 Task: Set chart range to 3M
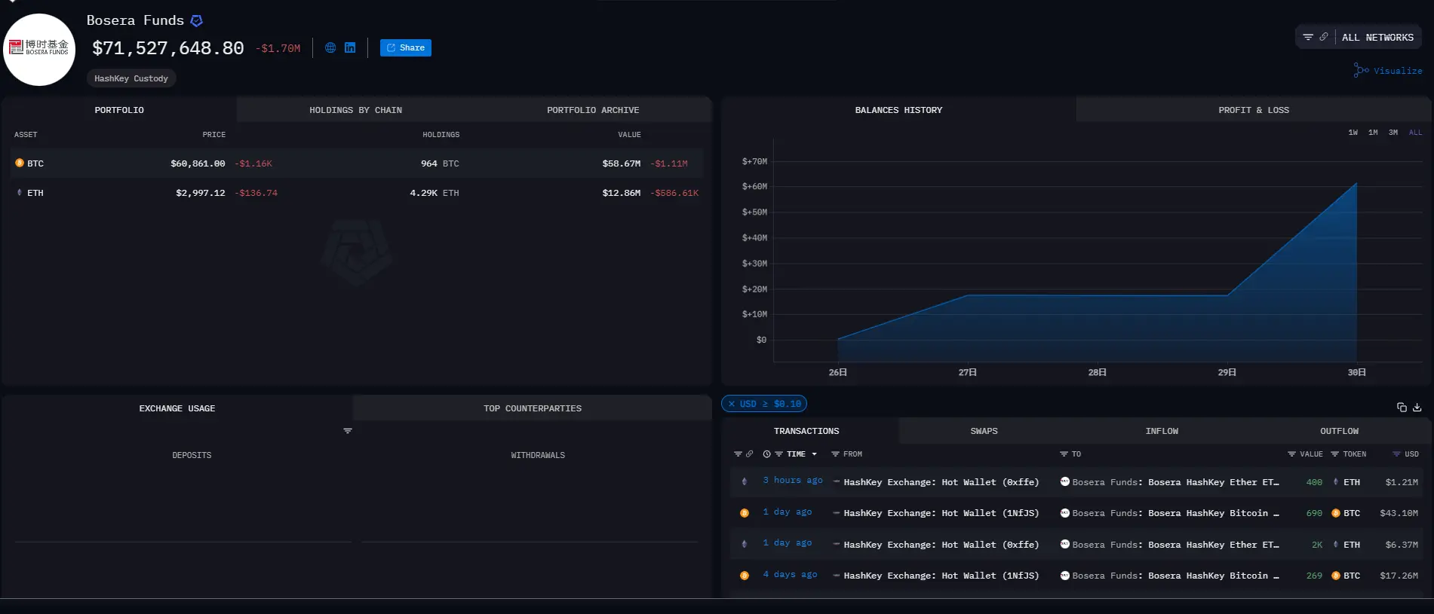pos(1393,133)
